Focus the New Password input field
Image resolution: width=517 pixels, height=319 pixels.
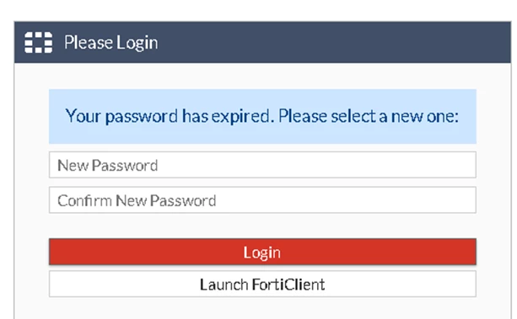coord(262,165)
